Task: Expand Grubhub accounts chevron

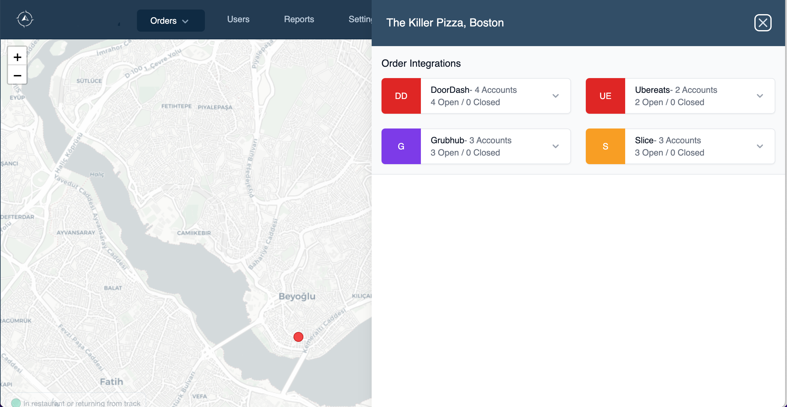Action: coord(555,146)
